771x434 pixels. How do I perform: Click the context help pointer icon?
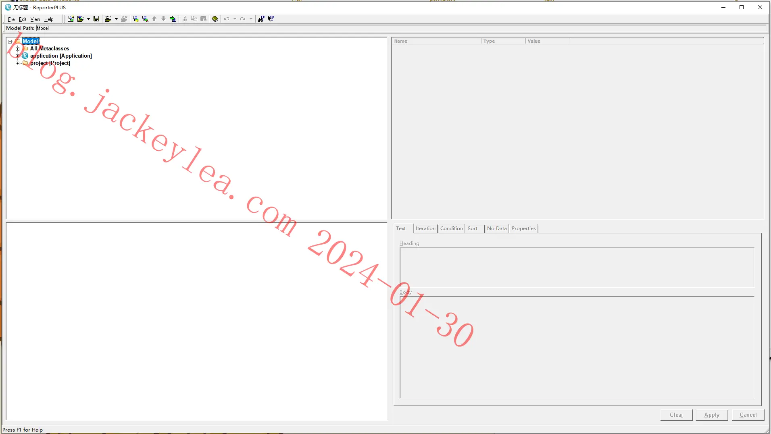point(271,19)
